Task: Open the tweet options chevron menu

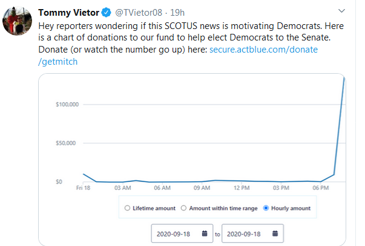Action: (x=341, y=11)
